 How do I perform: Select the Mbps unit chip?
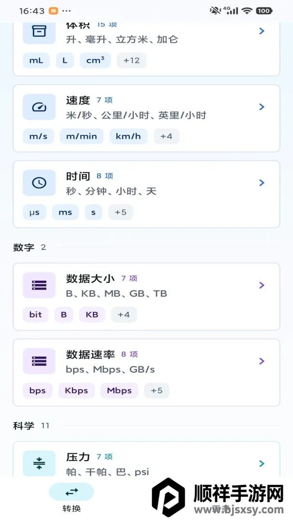tap(119, 391)
